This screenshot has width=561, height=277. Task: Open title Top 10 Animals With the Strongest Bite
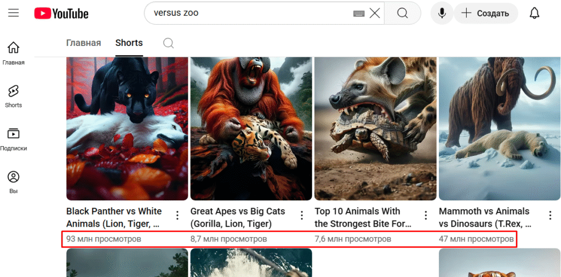[x=363, y=217]
